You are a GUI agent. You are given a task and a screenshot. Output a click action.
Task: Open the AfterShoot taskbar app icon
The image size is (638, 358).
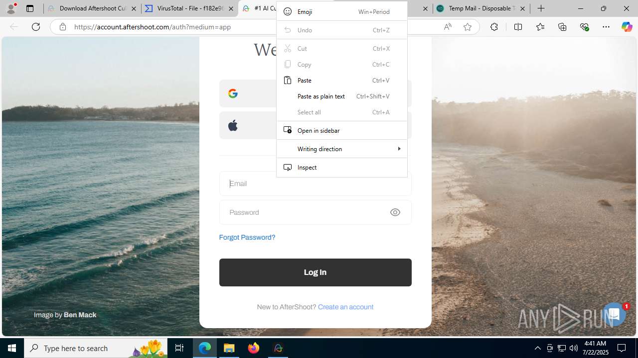(x=278, y=348)
